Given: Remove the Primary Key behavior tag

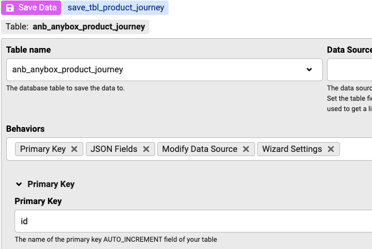Looking at the screenshot, I should tap(74, 149).
